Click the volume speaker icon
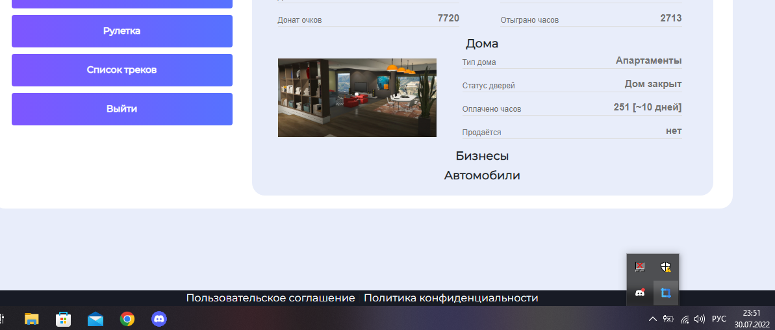 [700, 319]
